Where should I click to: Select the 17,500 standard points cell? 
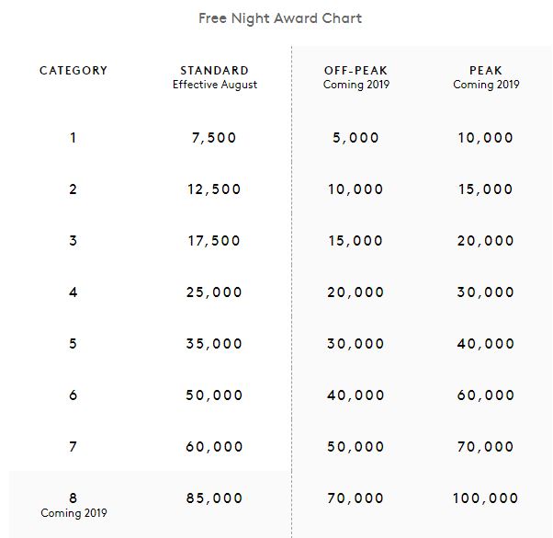click(x=214, y=241)
